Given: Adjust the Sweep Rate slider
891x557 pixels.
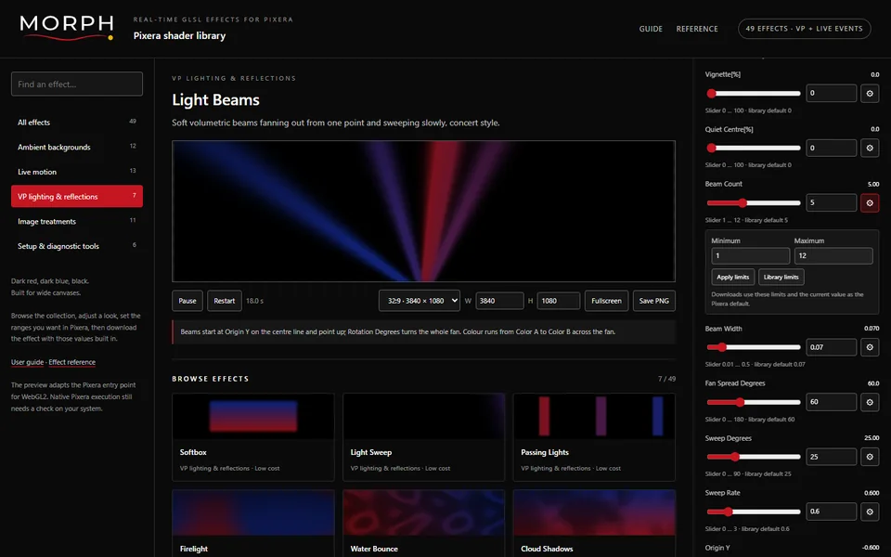Looking at the screenshot, I should pos(753,512).
